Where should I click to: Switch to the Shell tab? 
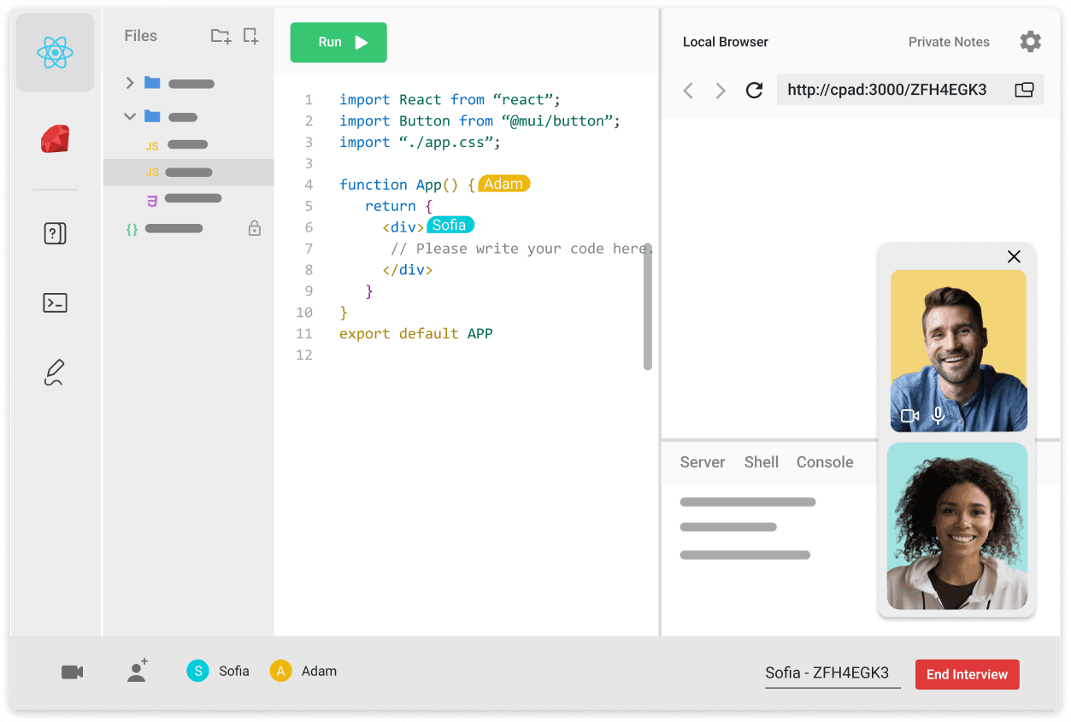[761, 462]
